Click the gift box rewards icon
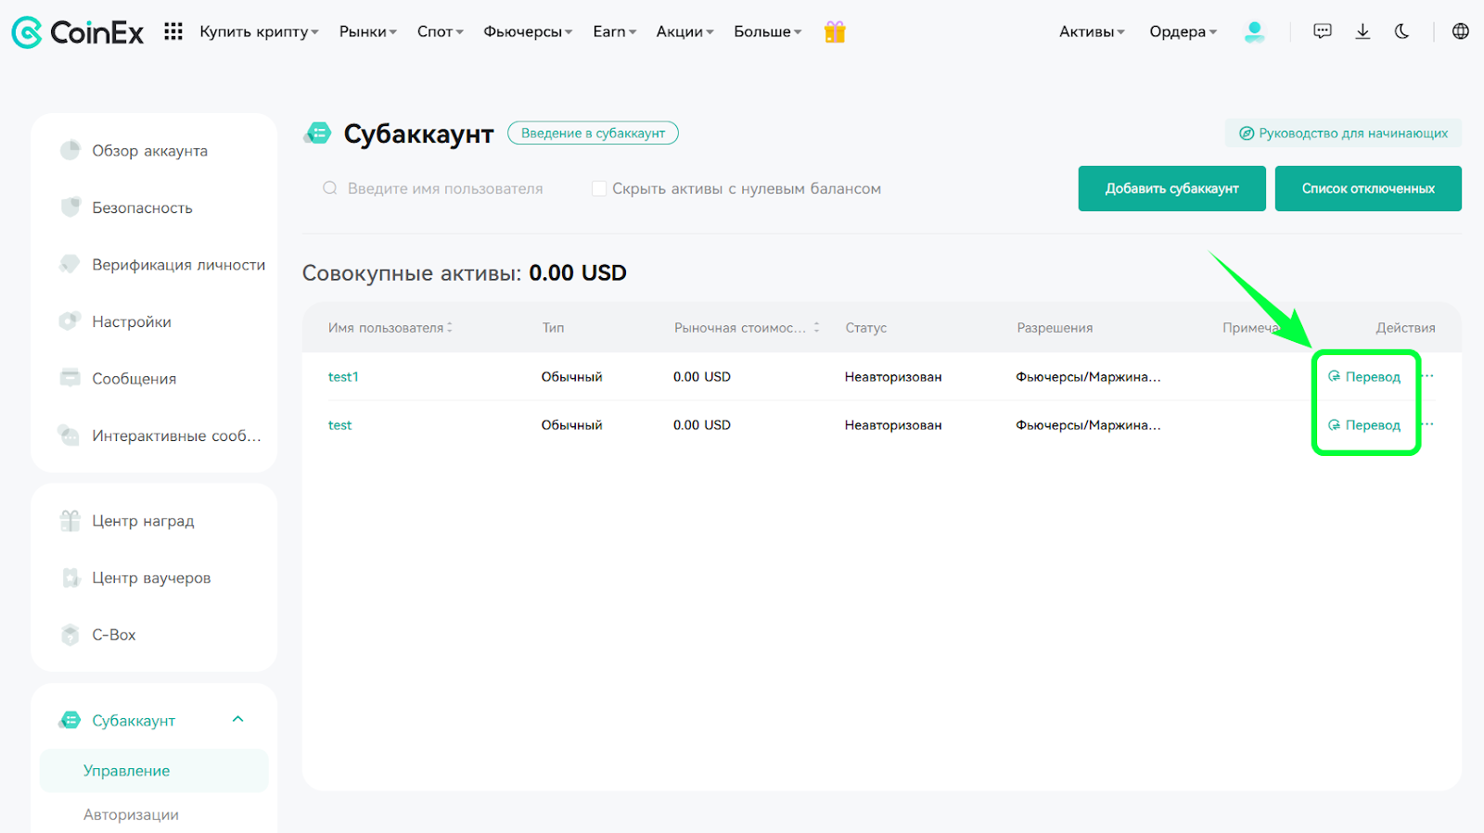1484x833 pixels. click(x=835, y=32)
